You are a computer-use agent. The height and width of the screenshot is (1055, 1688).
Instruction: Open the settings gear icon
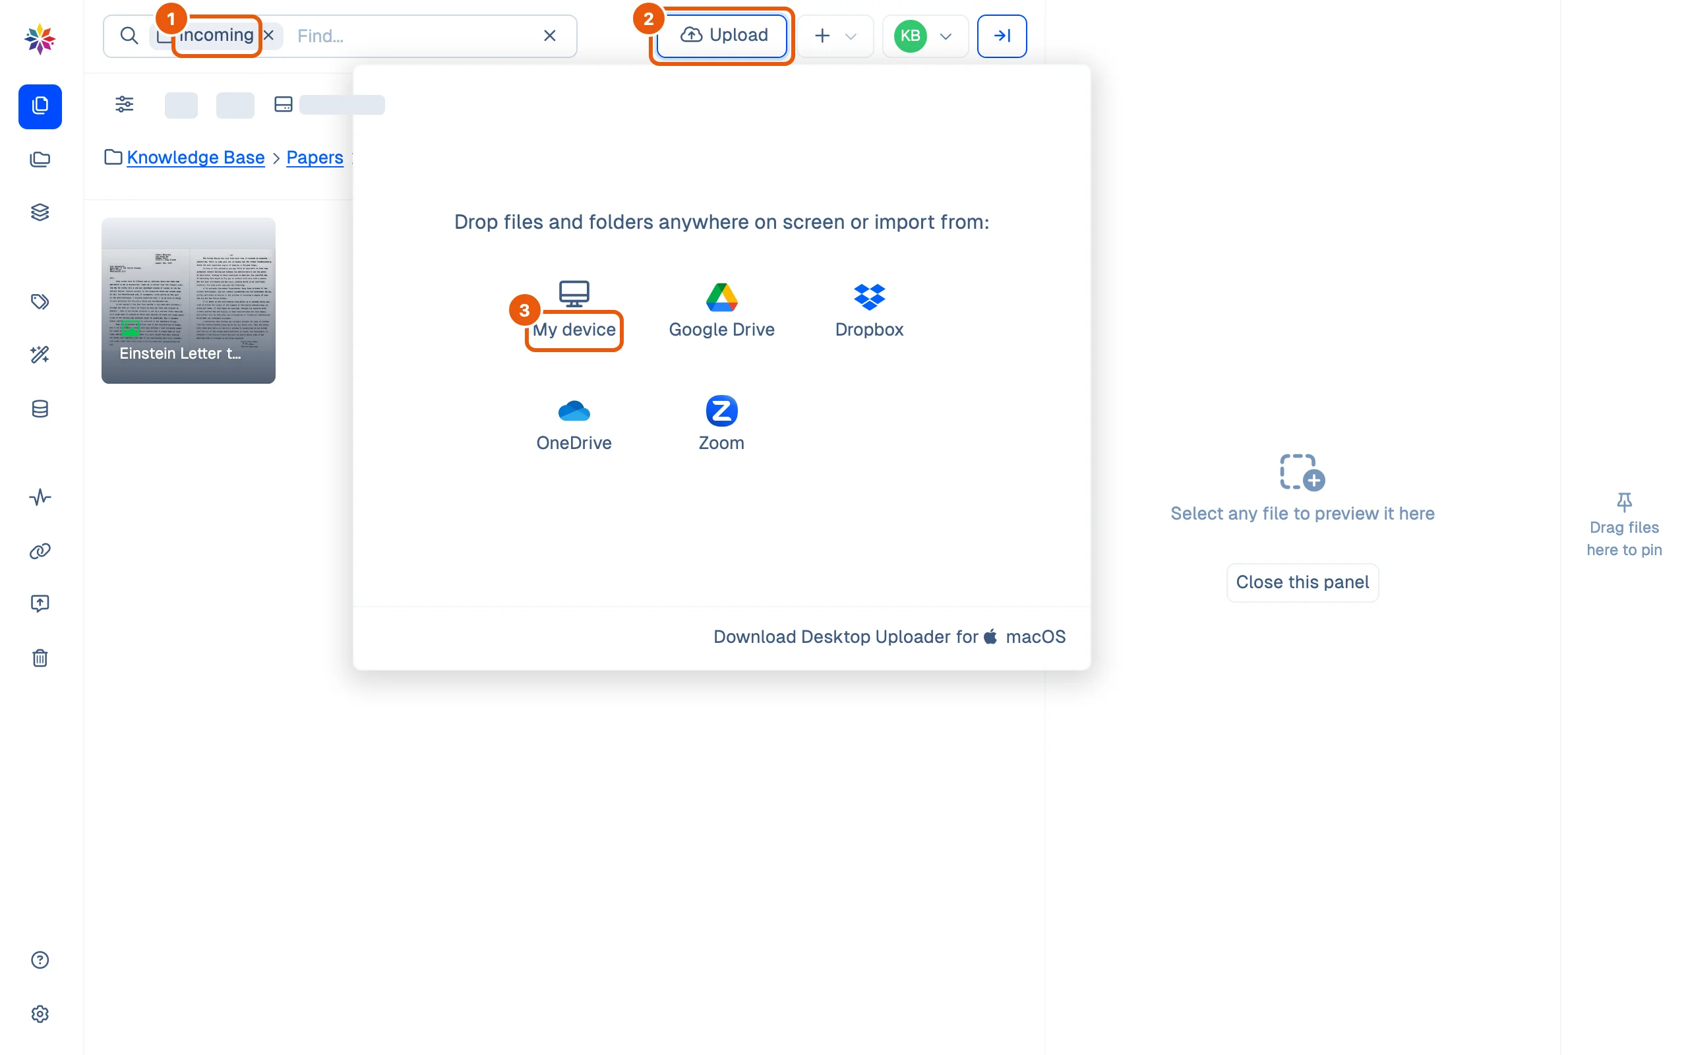40,1013
